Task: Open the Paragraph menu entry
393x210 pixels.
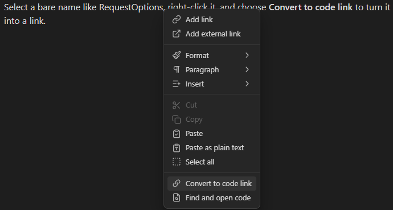Action: coord(212,69)
